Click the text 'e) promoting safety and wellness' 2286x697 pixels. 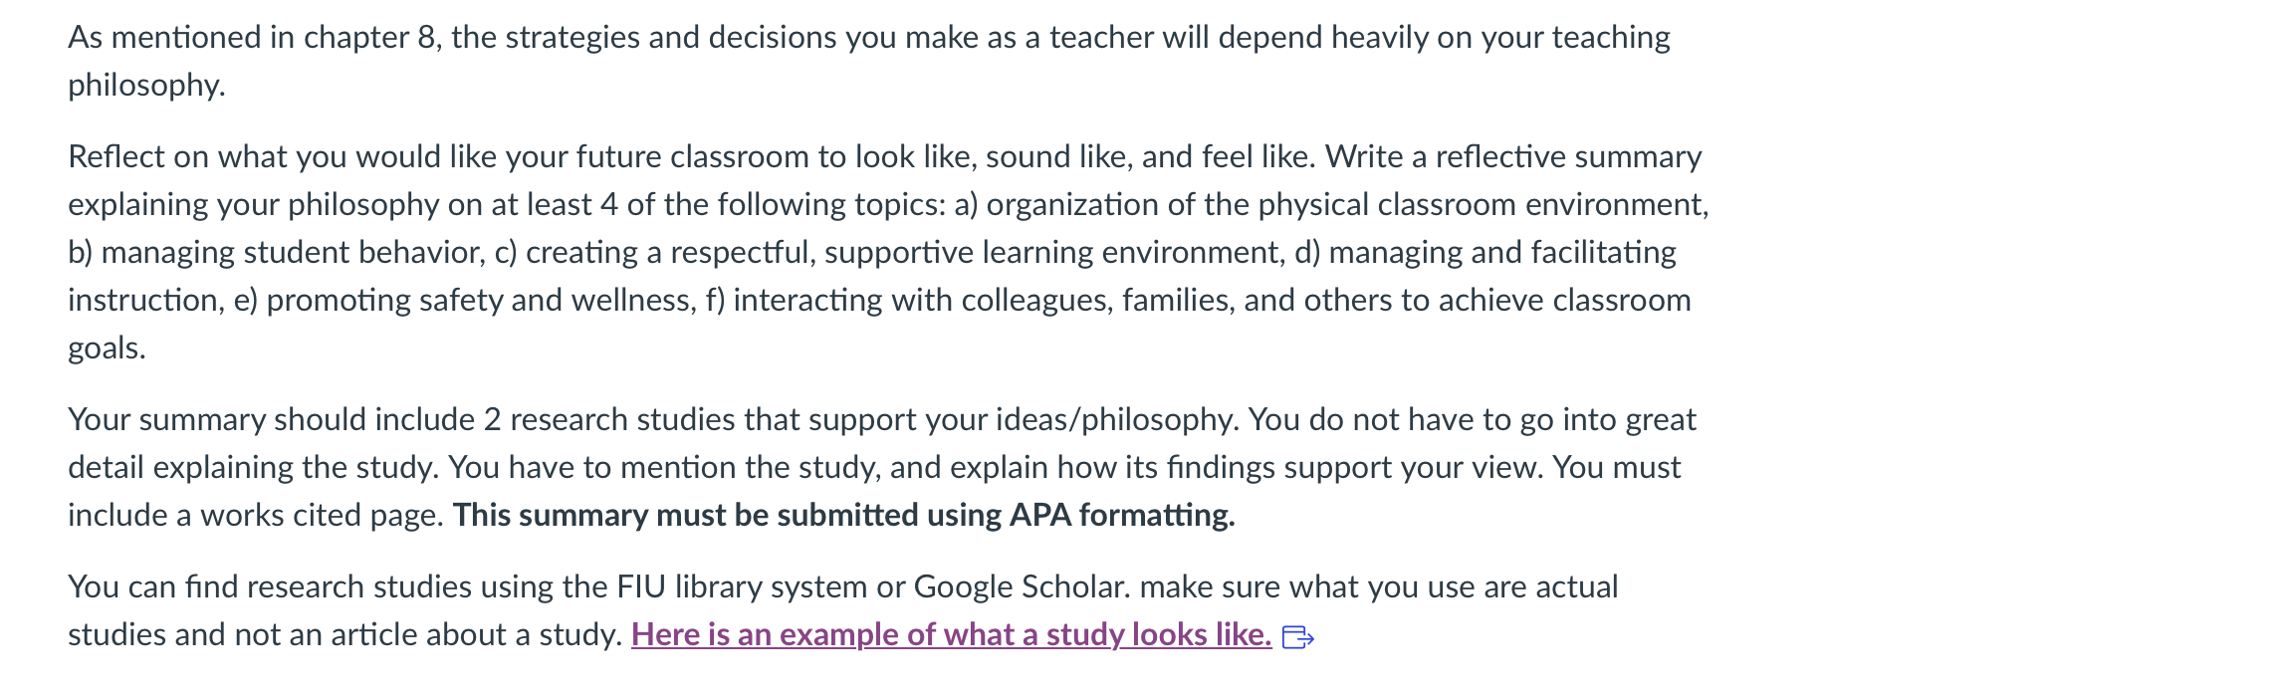pos(463,300)
